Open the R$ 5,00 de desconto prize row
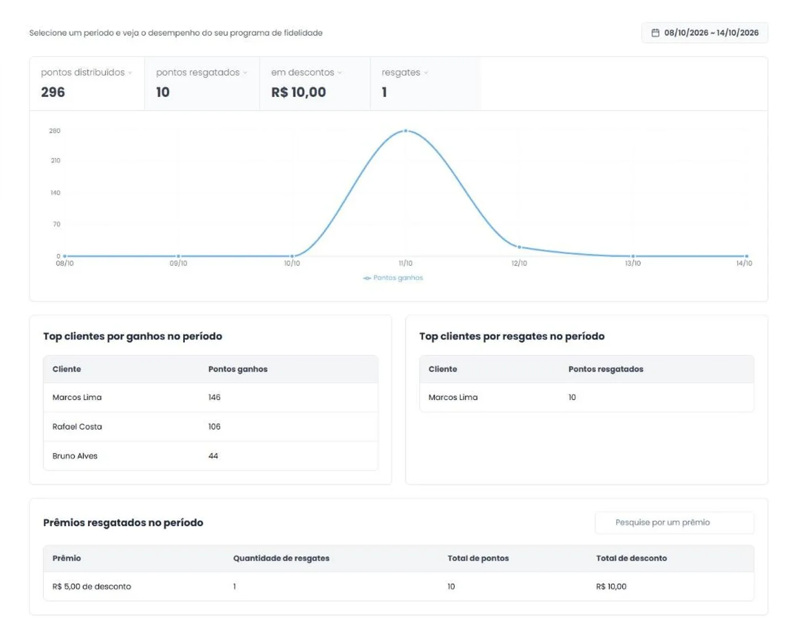Screen dimensions: 799x627 click(398, 586)
